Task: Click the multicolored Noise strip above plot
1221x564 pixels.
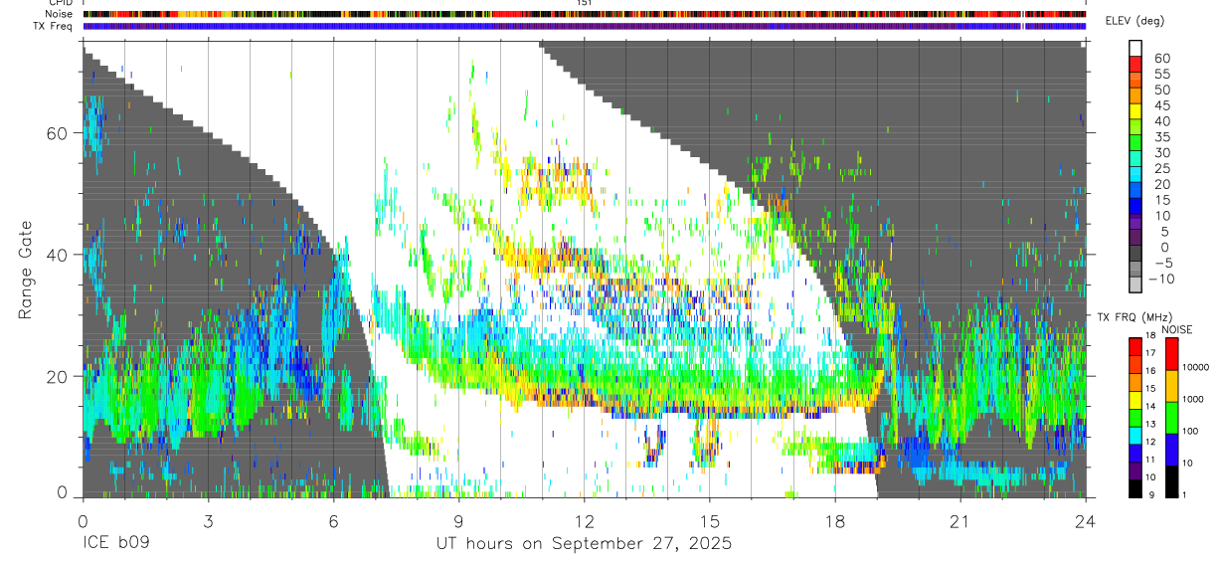Action: (584, 14)
